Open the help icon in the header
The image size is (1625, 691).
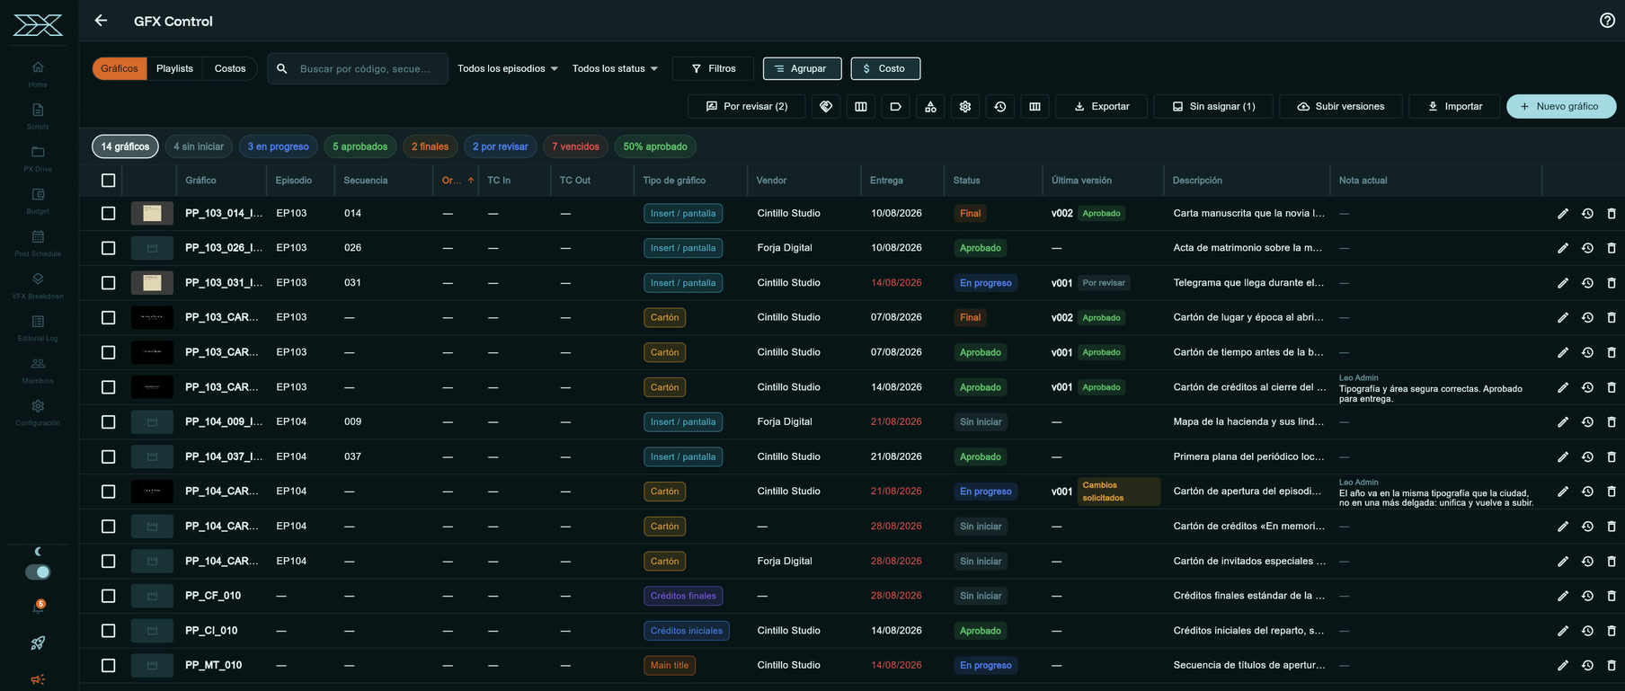(1607, 21)
